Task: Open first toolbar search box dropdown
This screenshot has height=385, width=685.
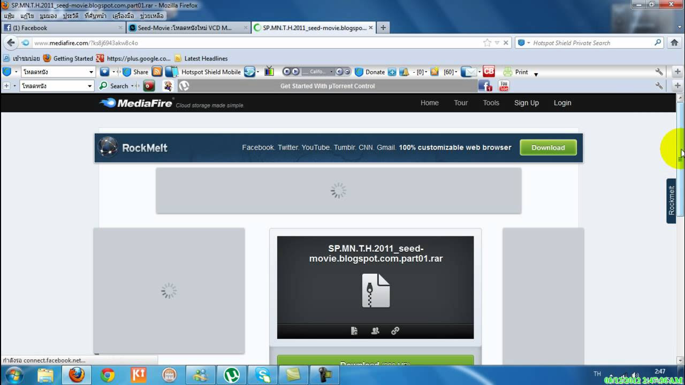Action: [x=91, y=72]
